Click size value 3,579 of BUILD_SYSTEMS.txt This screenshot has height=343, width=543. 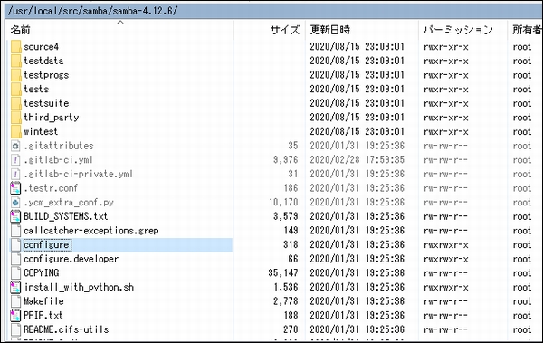[285, 216]
